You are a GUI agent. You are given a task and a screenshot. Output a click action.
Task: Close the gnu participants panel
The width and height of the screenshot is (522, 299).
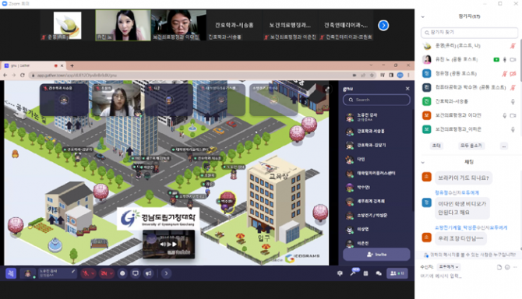[407, 89]
